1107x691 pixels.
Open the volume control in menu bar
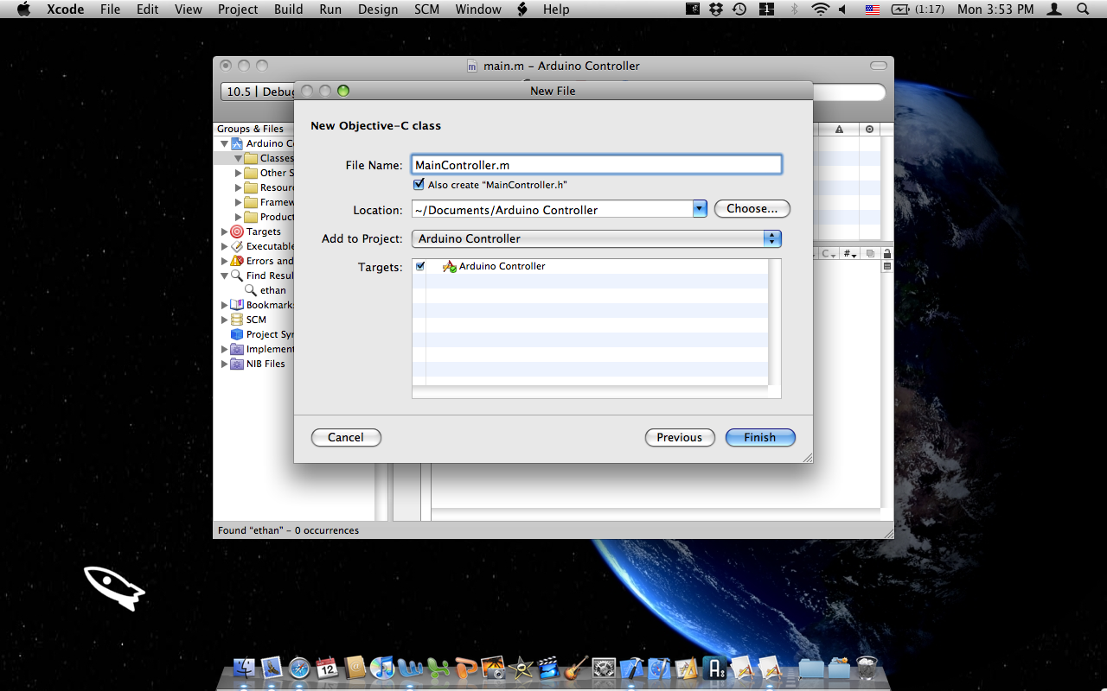click(844, 10)
